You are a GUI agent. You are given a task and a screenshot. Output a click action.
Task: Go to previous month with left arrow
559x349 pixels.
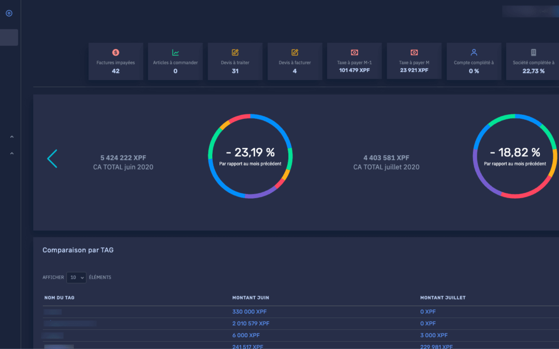52,159
